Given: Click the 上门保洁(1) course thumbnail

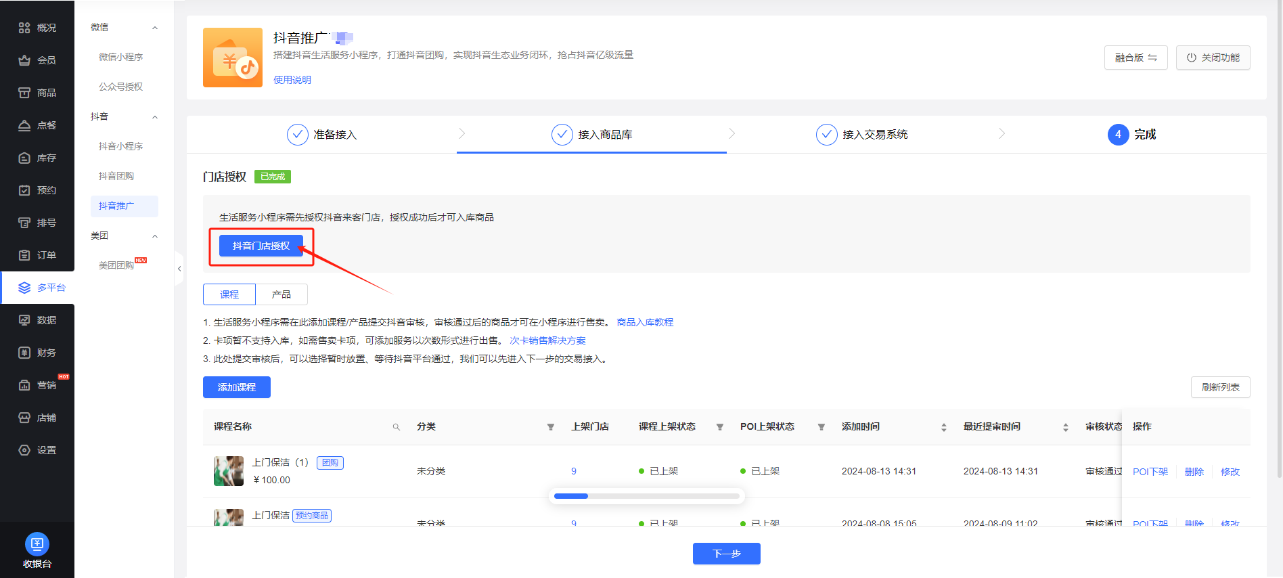Looking at the screenshot, I should coord(229,471).
